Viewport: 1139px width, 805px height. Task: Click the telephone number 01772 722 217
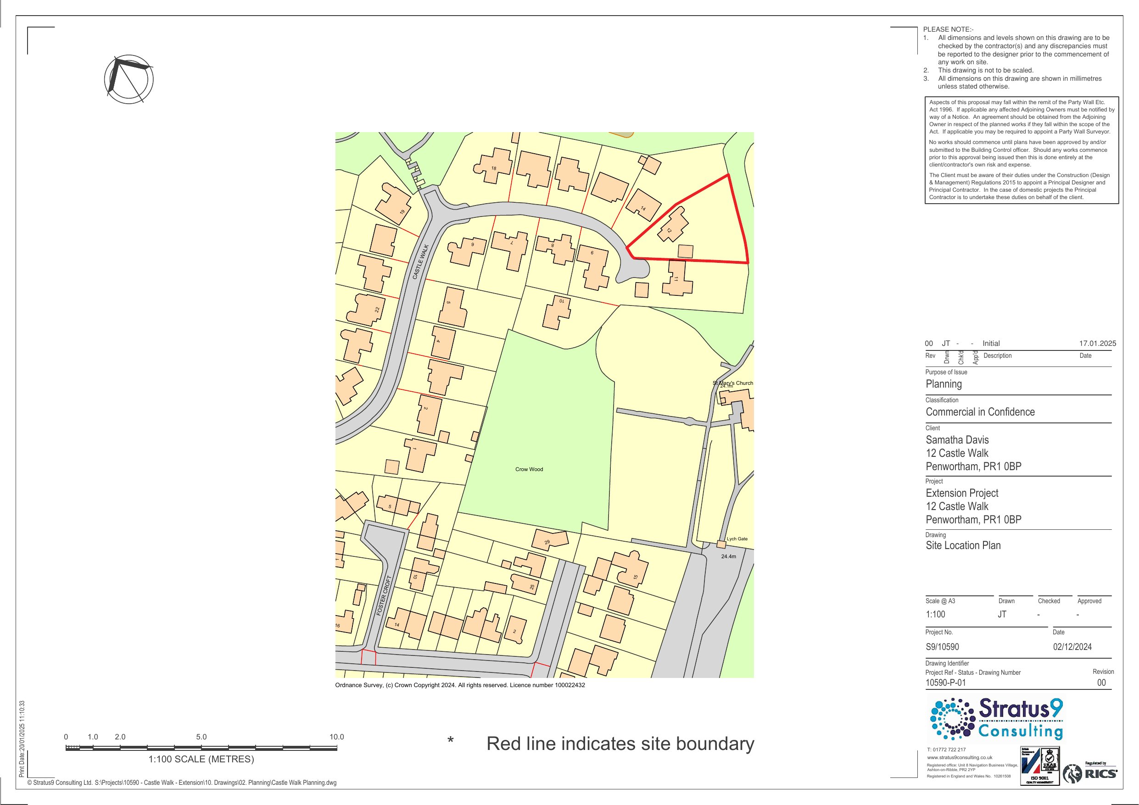(x=946, y=749)
